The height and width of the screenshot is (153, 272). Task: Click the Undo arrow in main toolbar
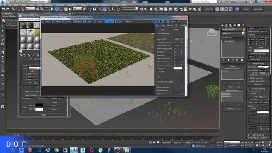tap(3, 9)
